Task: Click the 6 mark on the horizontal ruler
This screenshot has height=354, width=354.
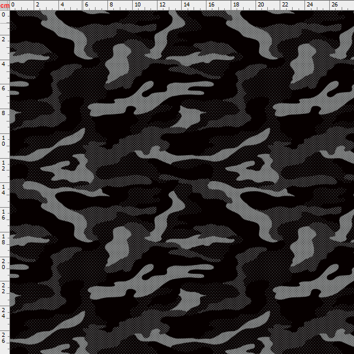Action: 87,4
